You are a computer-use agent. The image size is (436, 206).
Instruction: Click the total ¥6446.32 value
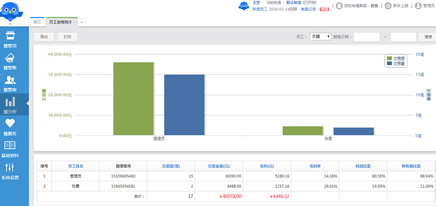pyautogui.click(x=280, y=197)
